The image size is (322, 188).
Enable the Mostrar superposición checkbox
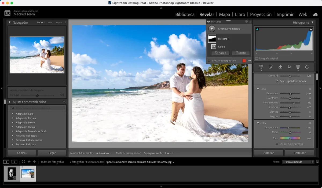(x=209, y=61)
